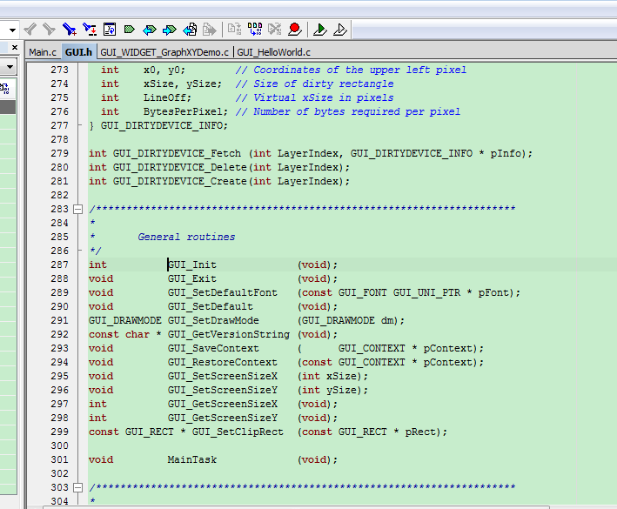617x509 pixels.
Task: Open the Find dialog flashlight icon
Action: coord(70,30)
